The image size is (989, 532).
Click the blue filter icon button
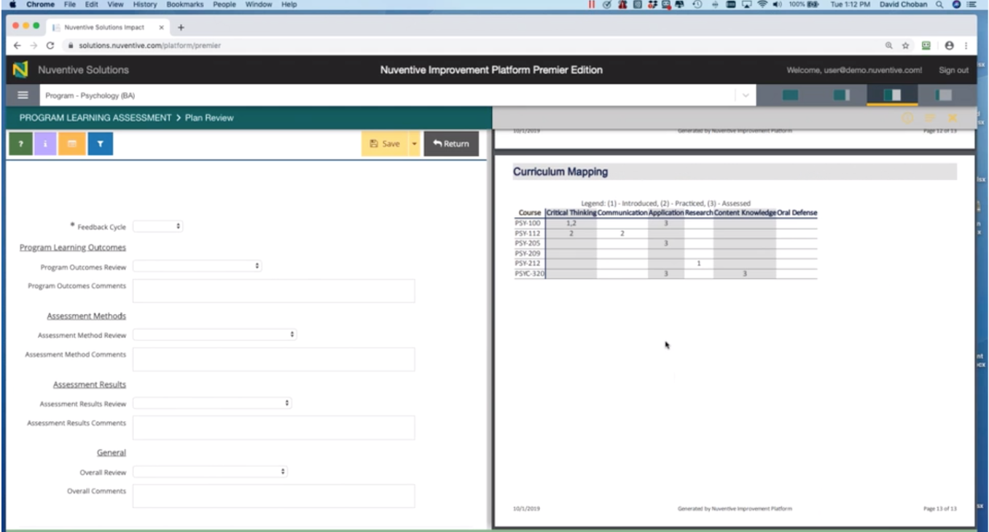coord(100,144)
